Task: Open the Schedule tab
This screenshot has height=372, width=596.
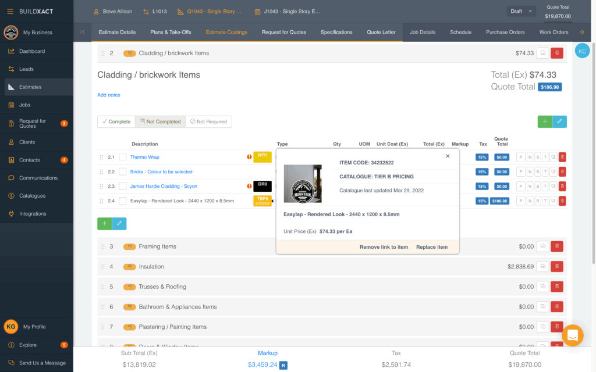Action: tap(461, 33)
